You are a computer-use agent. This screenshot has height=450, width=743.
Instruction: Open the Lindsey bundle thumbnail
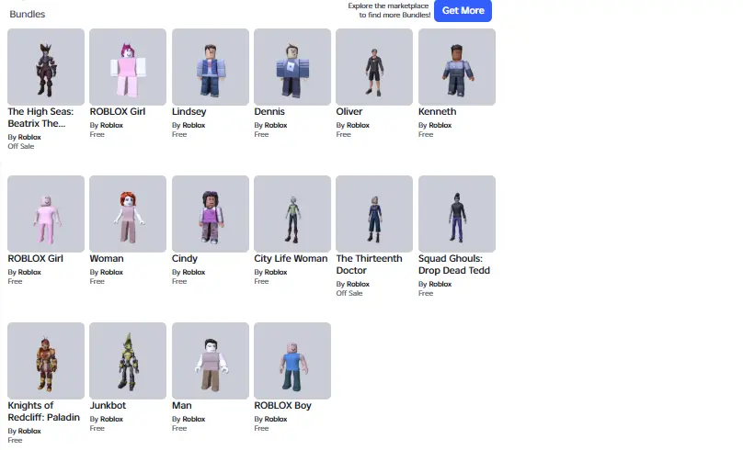pyautogui.click(x=211, y=67)
